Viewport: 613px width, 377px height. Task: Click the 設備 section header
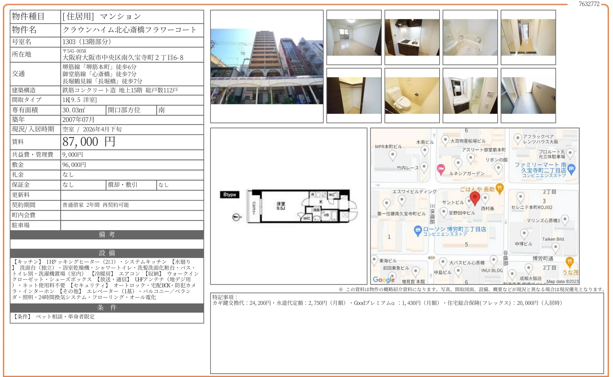pyautogui.click(x=107, y=253)
